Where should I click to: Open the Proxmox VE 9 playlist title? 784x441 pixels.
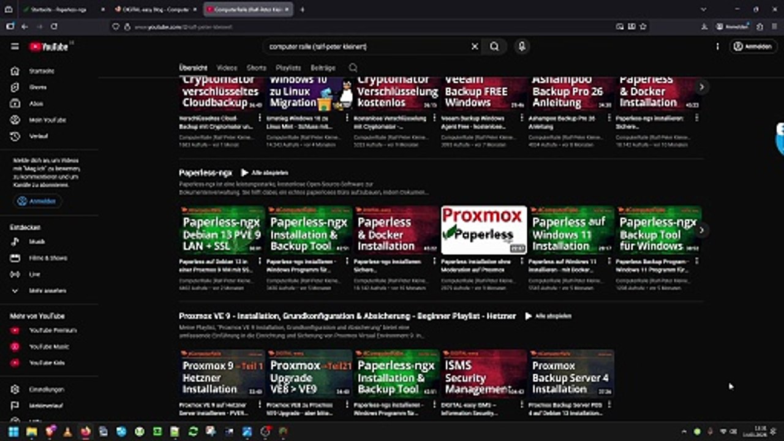[347, 316]
